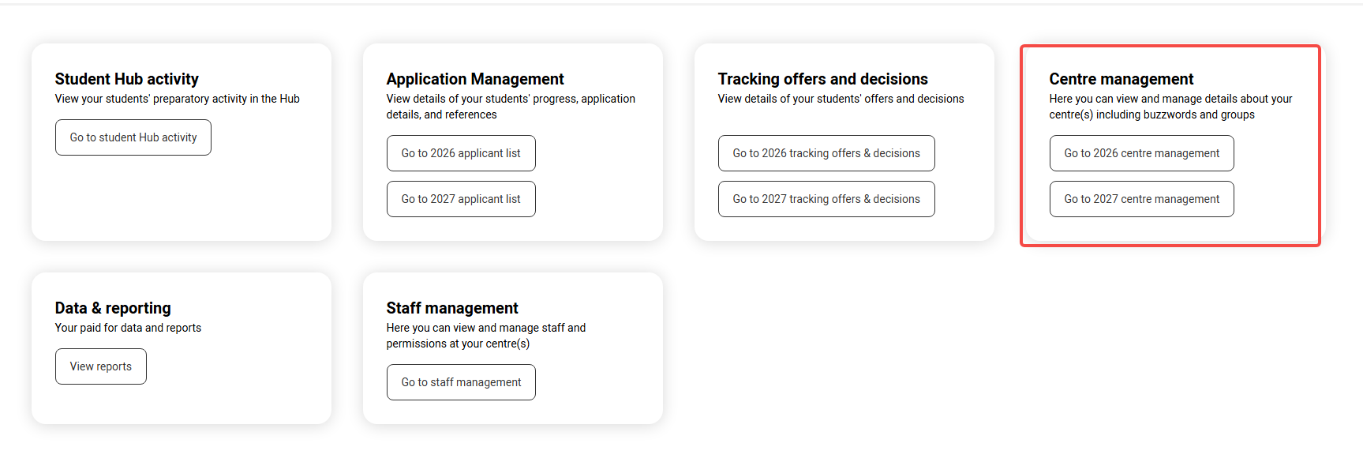Screen dimensions: 1363x462
Task: Click the Application Management card title
Action: pyautogui.click(x=475, y=79)
